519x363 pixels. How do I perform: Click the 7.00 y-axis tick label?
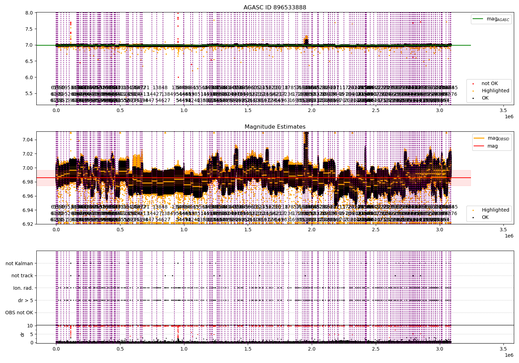point(28,168)
